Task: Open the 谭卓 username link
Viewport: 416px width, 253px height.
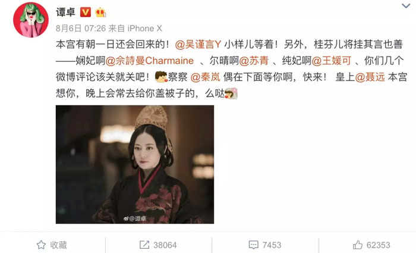Action: tap(65, 13)
